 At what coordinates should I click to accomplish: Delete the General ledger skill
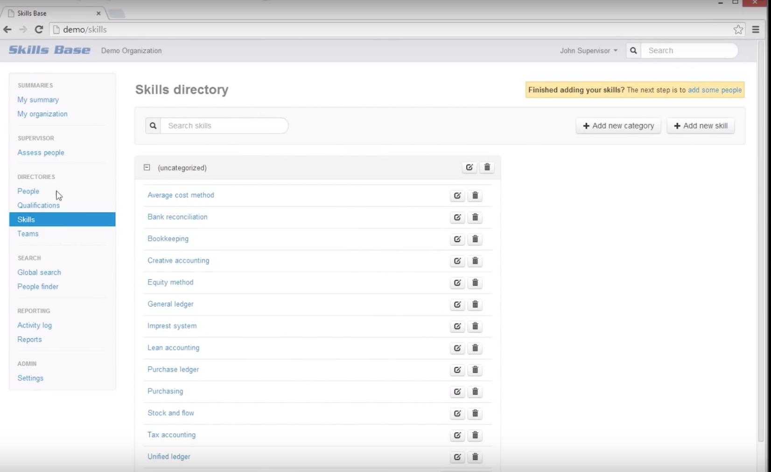pos(475,305)
